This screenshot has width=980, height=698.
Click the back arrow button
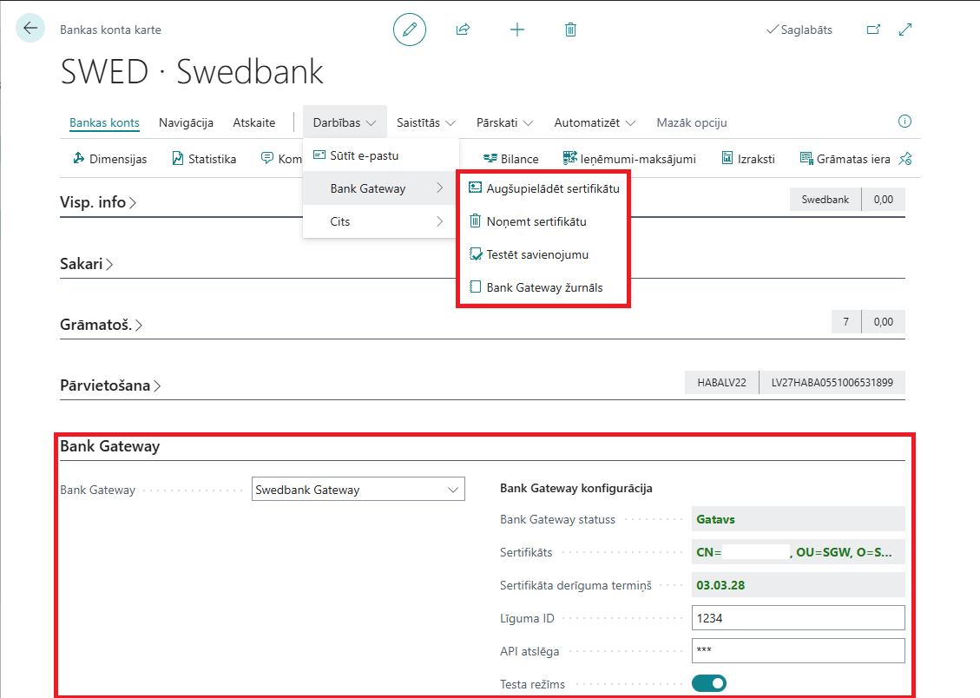[x=30, y=29]
